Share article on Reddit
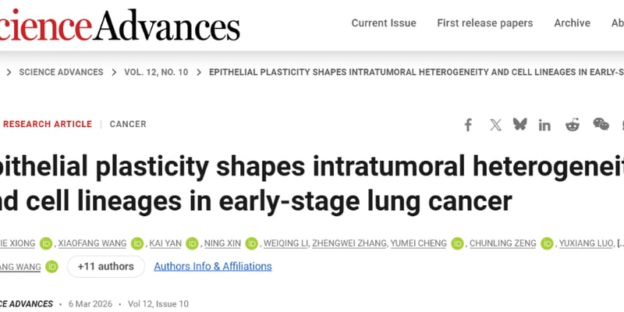 point(573,125)
